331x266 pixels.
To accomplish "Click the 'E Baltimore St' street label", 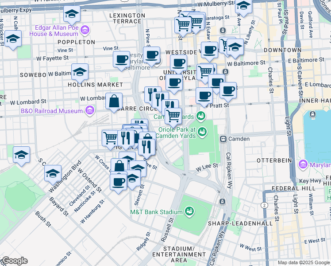I will [306, 60].
